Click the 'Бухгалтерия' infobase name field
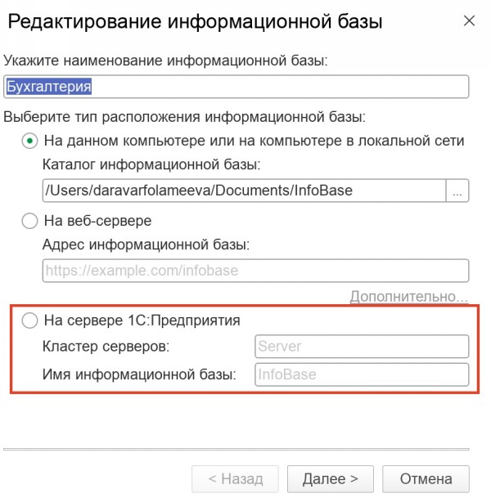This screenshot has width=491, height=498. pos(236,87)
